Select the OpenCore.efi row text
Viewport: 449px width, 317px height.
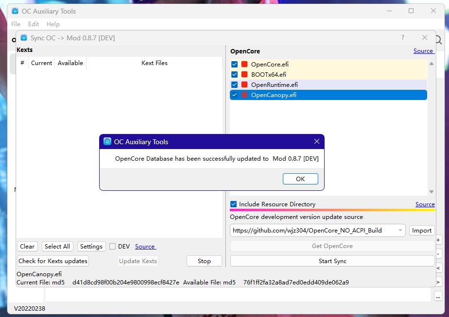click(x=270, y=65)
